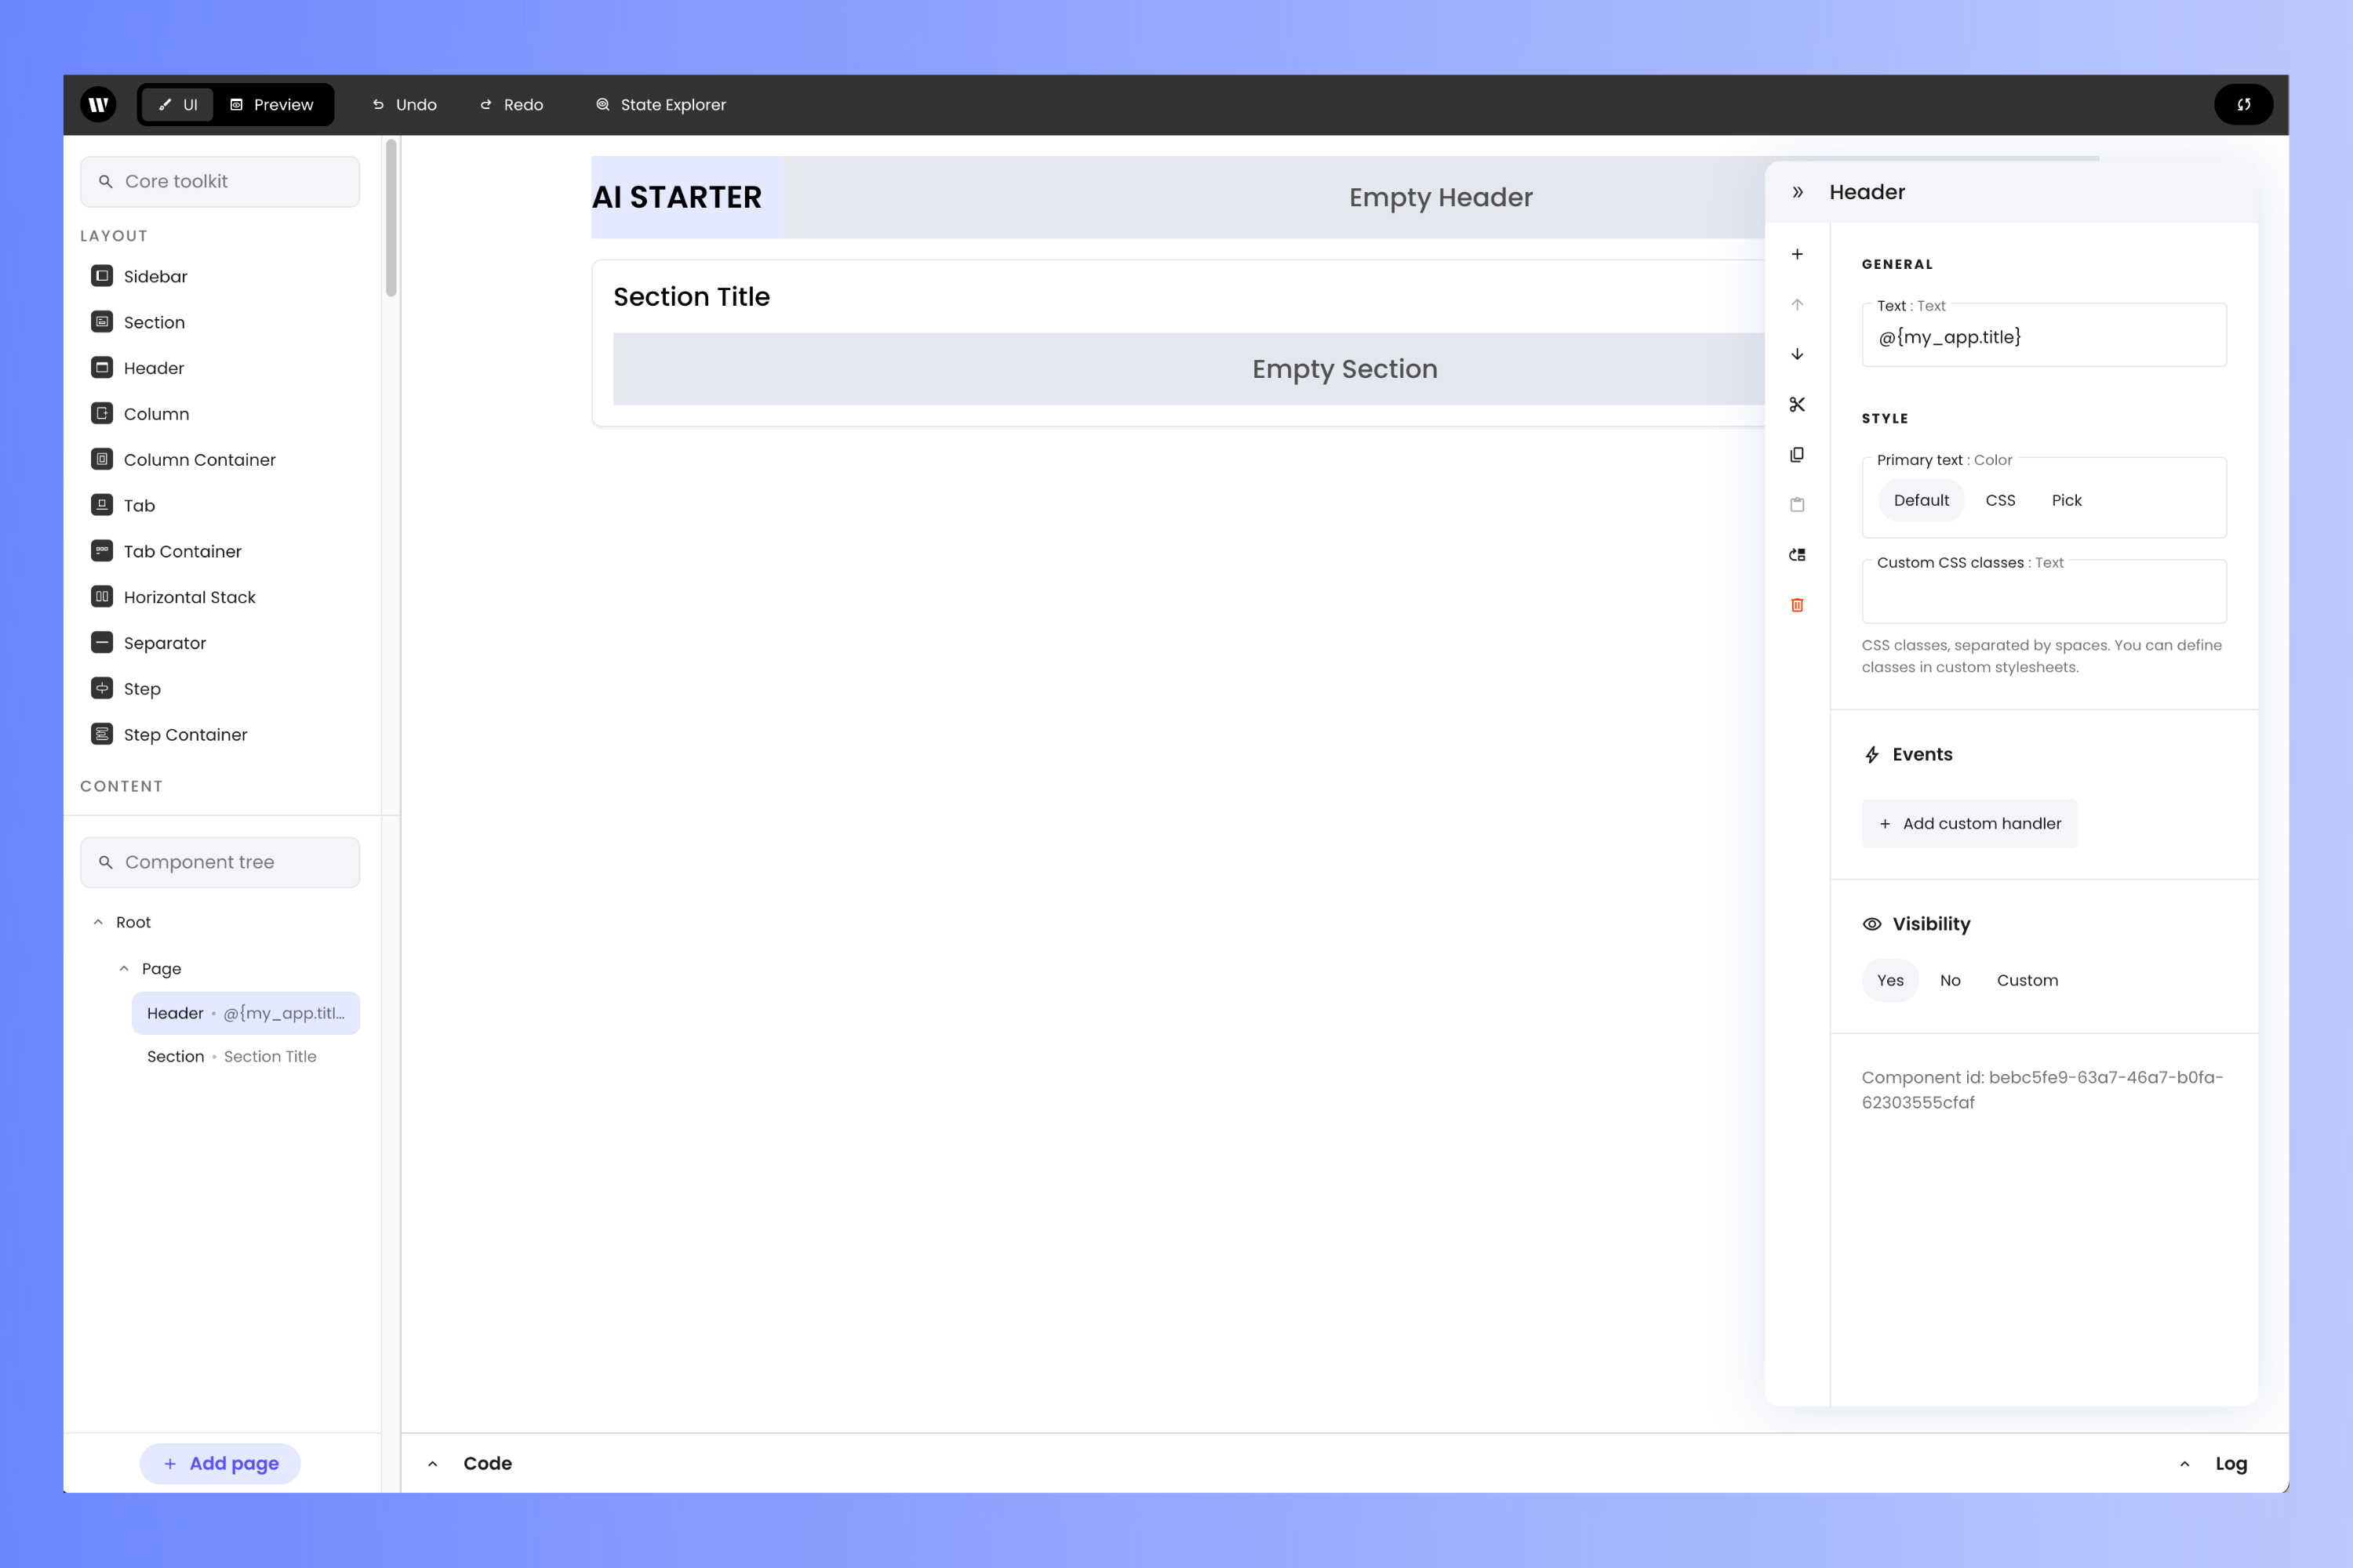Click the Component id text
The image size is (2353, 1568).
2042,1090
